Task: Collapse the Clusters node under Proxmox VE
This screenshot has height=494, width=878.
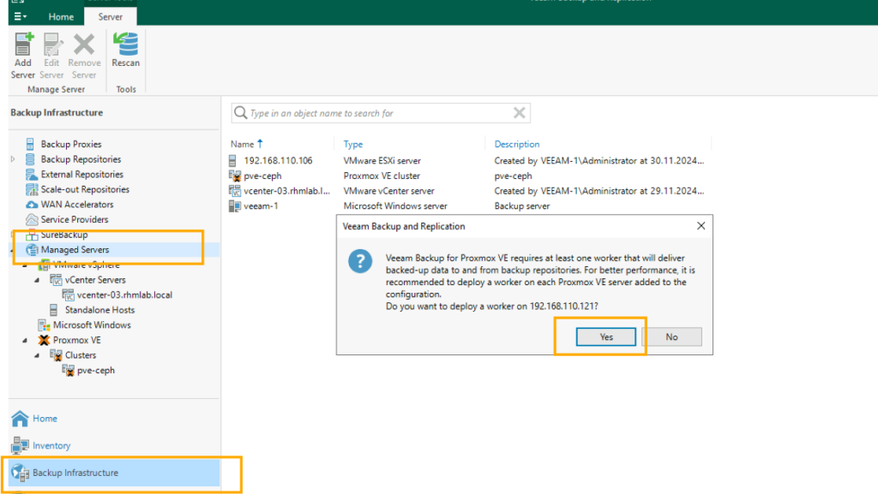Action: (37, 355)
